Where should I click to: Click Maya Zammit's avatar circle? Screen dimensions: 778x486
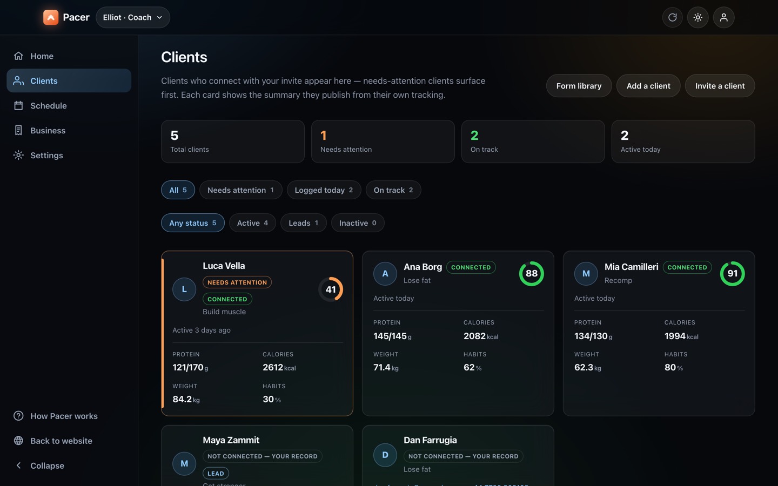click(x=184, y=463)
